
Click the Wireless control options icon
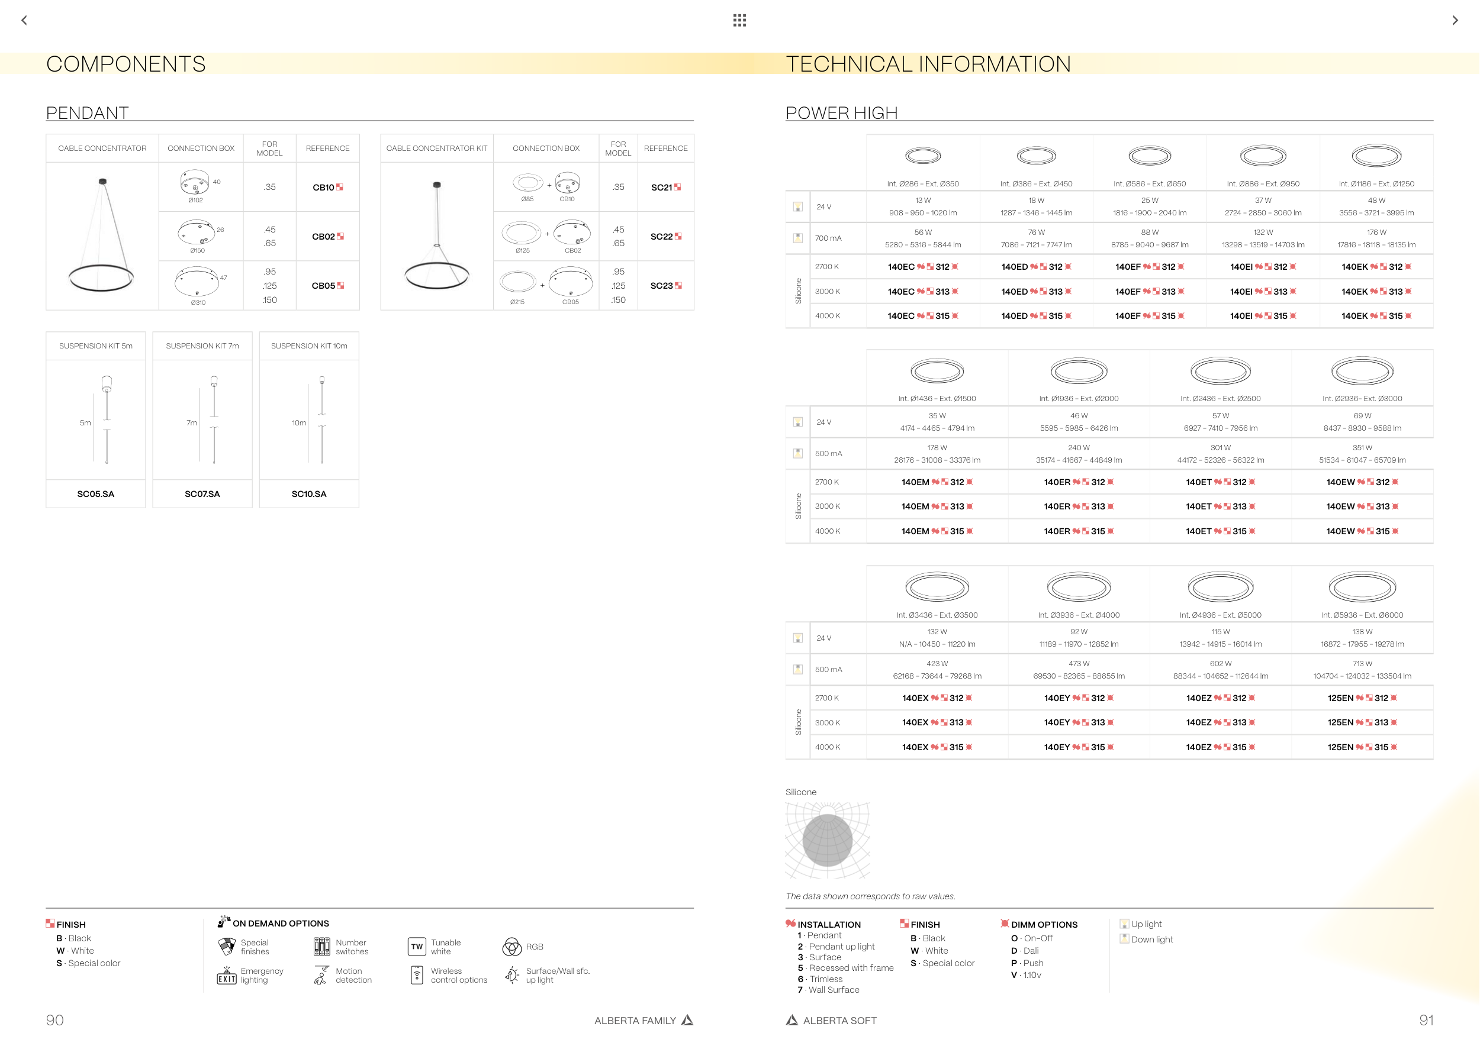(417, 975)
